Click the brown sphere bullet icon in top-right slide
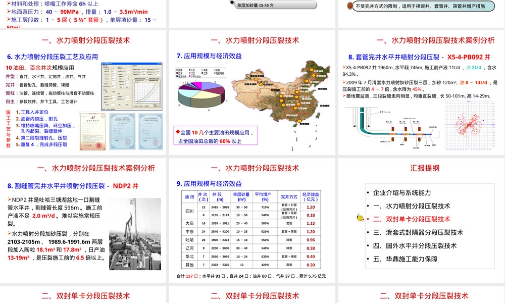The height and width of the screenshot is (303, 505). (x=350, y=6)
